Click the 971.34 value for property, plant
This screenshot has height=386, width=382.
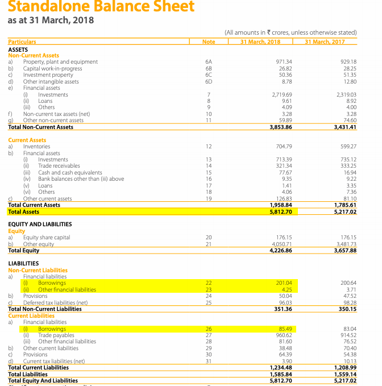pos(284,62)
